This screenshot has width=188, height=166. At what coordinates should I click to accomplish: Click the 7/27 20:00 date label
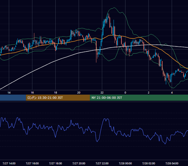pos(79,163)
